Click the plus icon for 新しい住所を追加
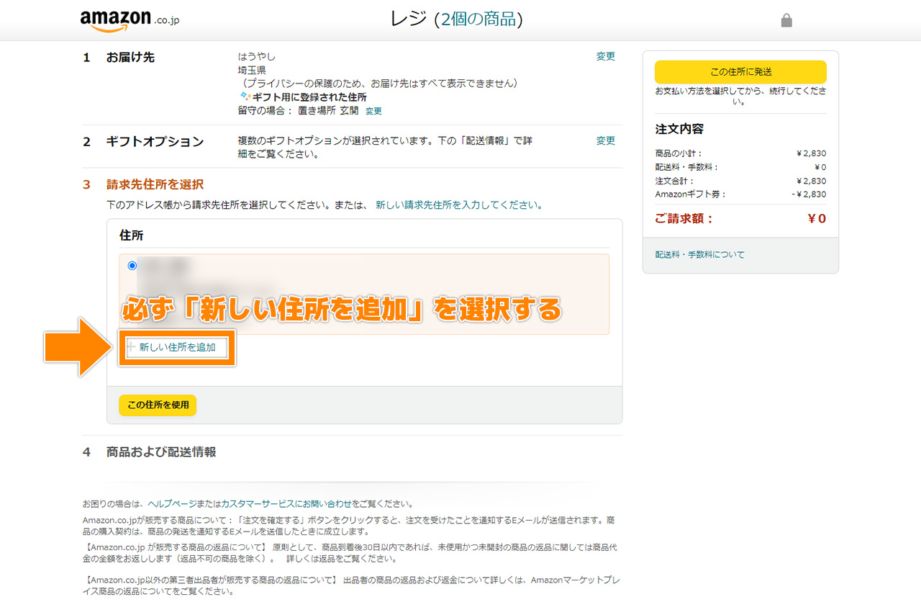 point(131,347)
